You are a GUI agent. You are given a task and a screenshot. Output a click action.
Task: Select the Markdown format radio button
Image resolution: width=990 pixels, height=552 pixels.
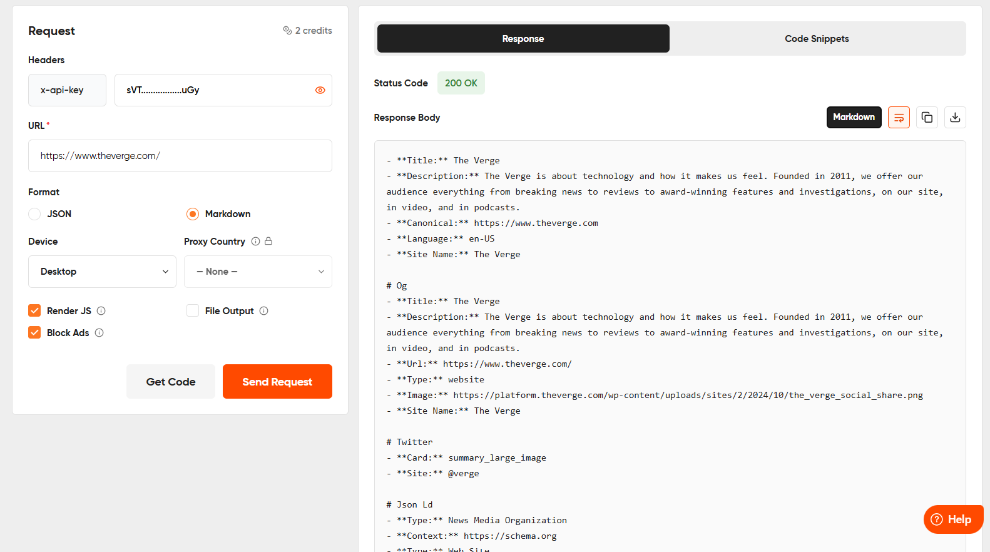coord(193,214)
